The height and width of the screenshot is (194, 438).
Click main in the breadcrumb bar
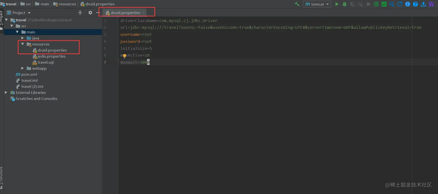click(x=42, y=4)
